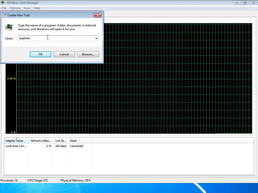This screenshot has height=193, width=258.
Task: Sort by Network Utiliza... column header
Action: pos(41,141)
